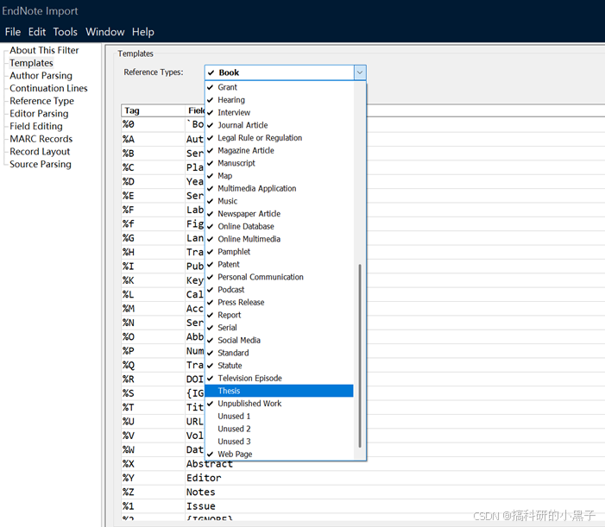Viewport: 605px width, 527px height.
Task: Choose Hearing reference type
Action: (x=279, y=100)
